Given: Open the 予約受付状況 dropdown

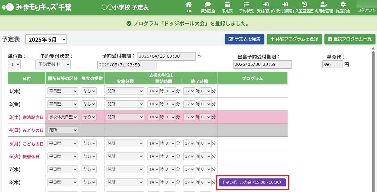Looking at the screenshot, I should [x=53, y=64].
